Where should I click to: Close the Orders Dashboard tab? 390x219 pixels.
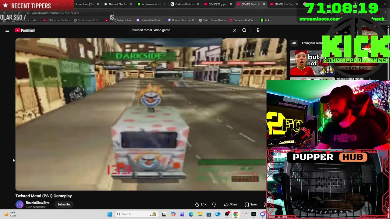click(198, 4)
